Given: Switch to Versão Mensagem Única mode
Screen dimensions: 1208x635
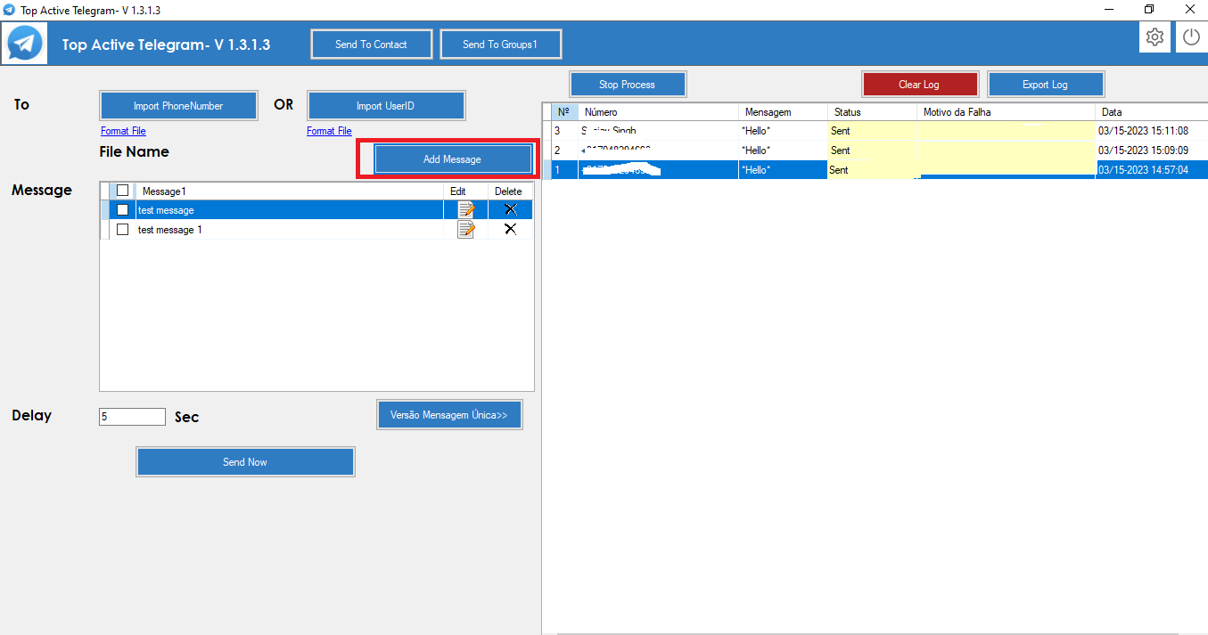Looking at the screenshot, I should click(x=449, y=415).
